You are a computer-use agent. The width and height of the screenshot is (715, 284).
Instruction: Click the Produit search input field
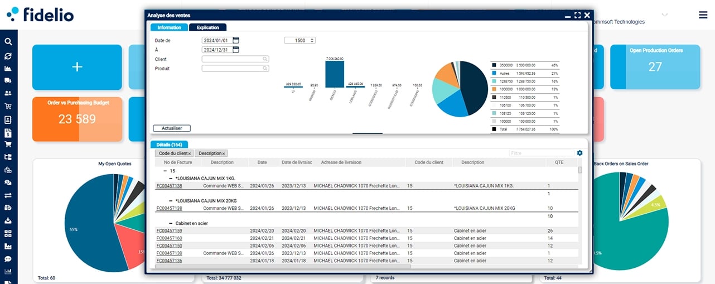(235, 69)
